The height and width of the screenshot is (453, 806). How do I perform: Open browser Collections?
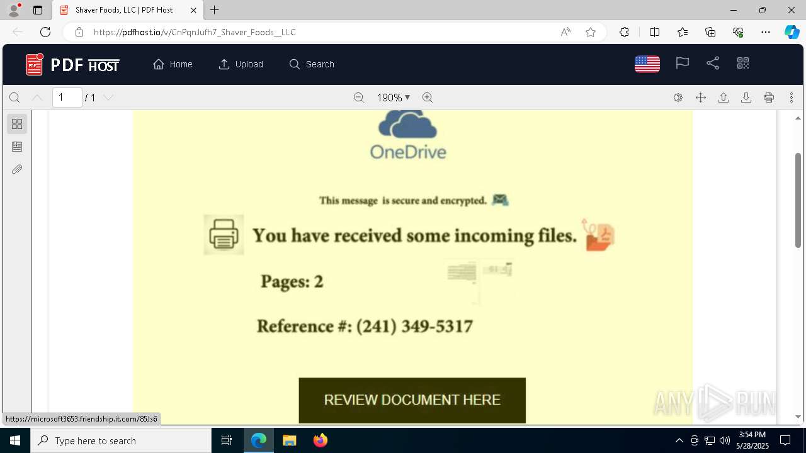710,32
